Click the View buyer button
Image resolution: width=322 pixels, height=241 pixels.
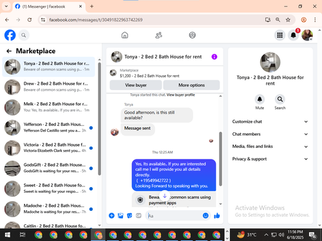tap(136, 85)
